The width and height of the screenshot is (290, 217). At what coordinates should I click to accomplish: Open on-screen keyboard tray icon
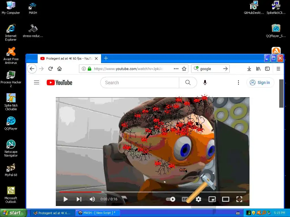pos(238,213)
